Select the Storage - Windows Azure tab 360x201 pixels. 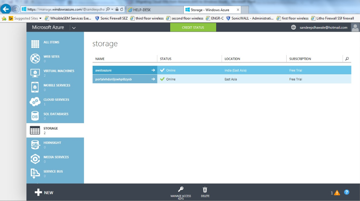[211, 10]
